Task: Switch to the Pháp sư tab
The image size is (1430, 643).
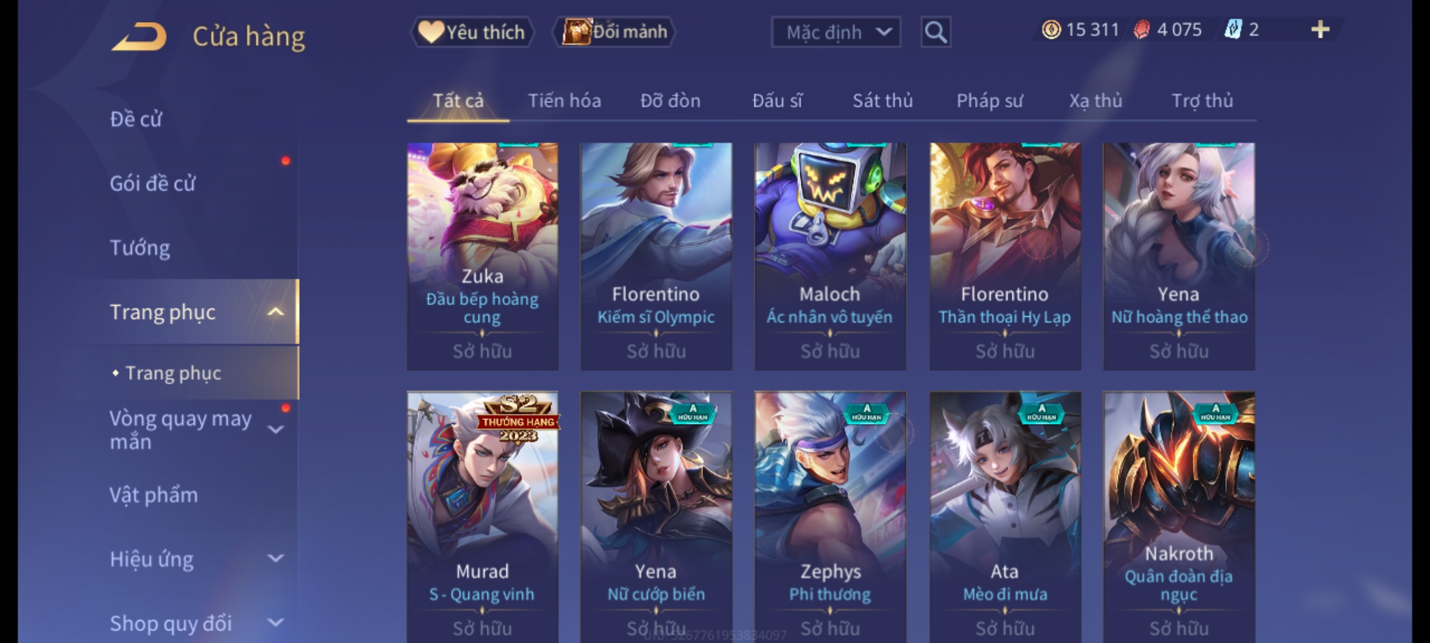Action: pyautogui.click(x=989, y=101)
